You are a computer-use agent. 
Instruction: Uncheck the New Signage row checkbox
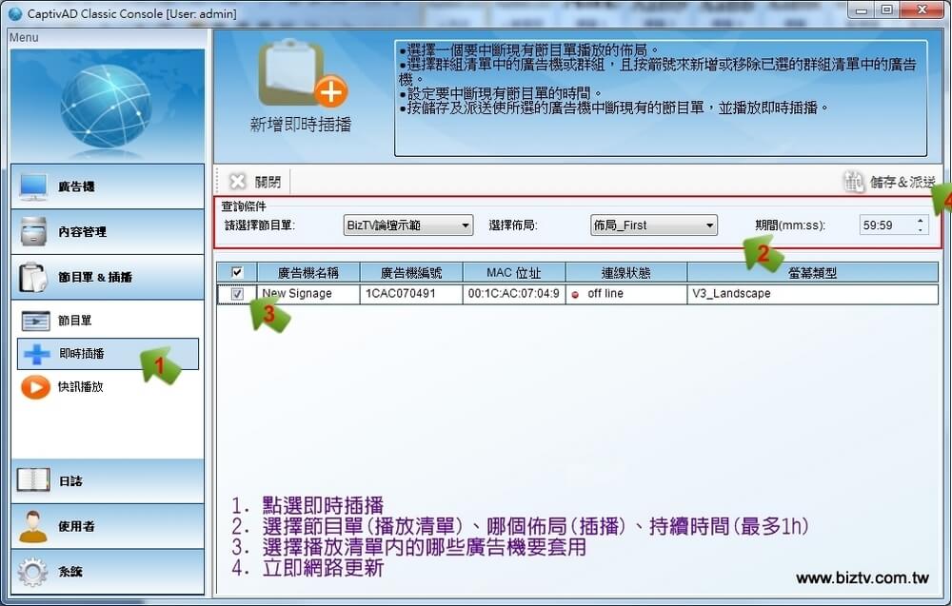point(237,294)
